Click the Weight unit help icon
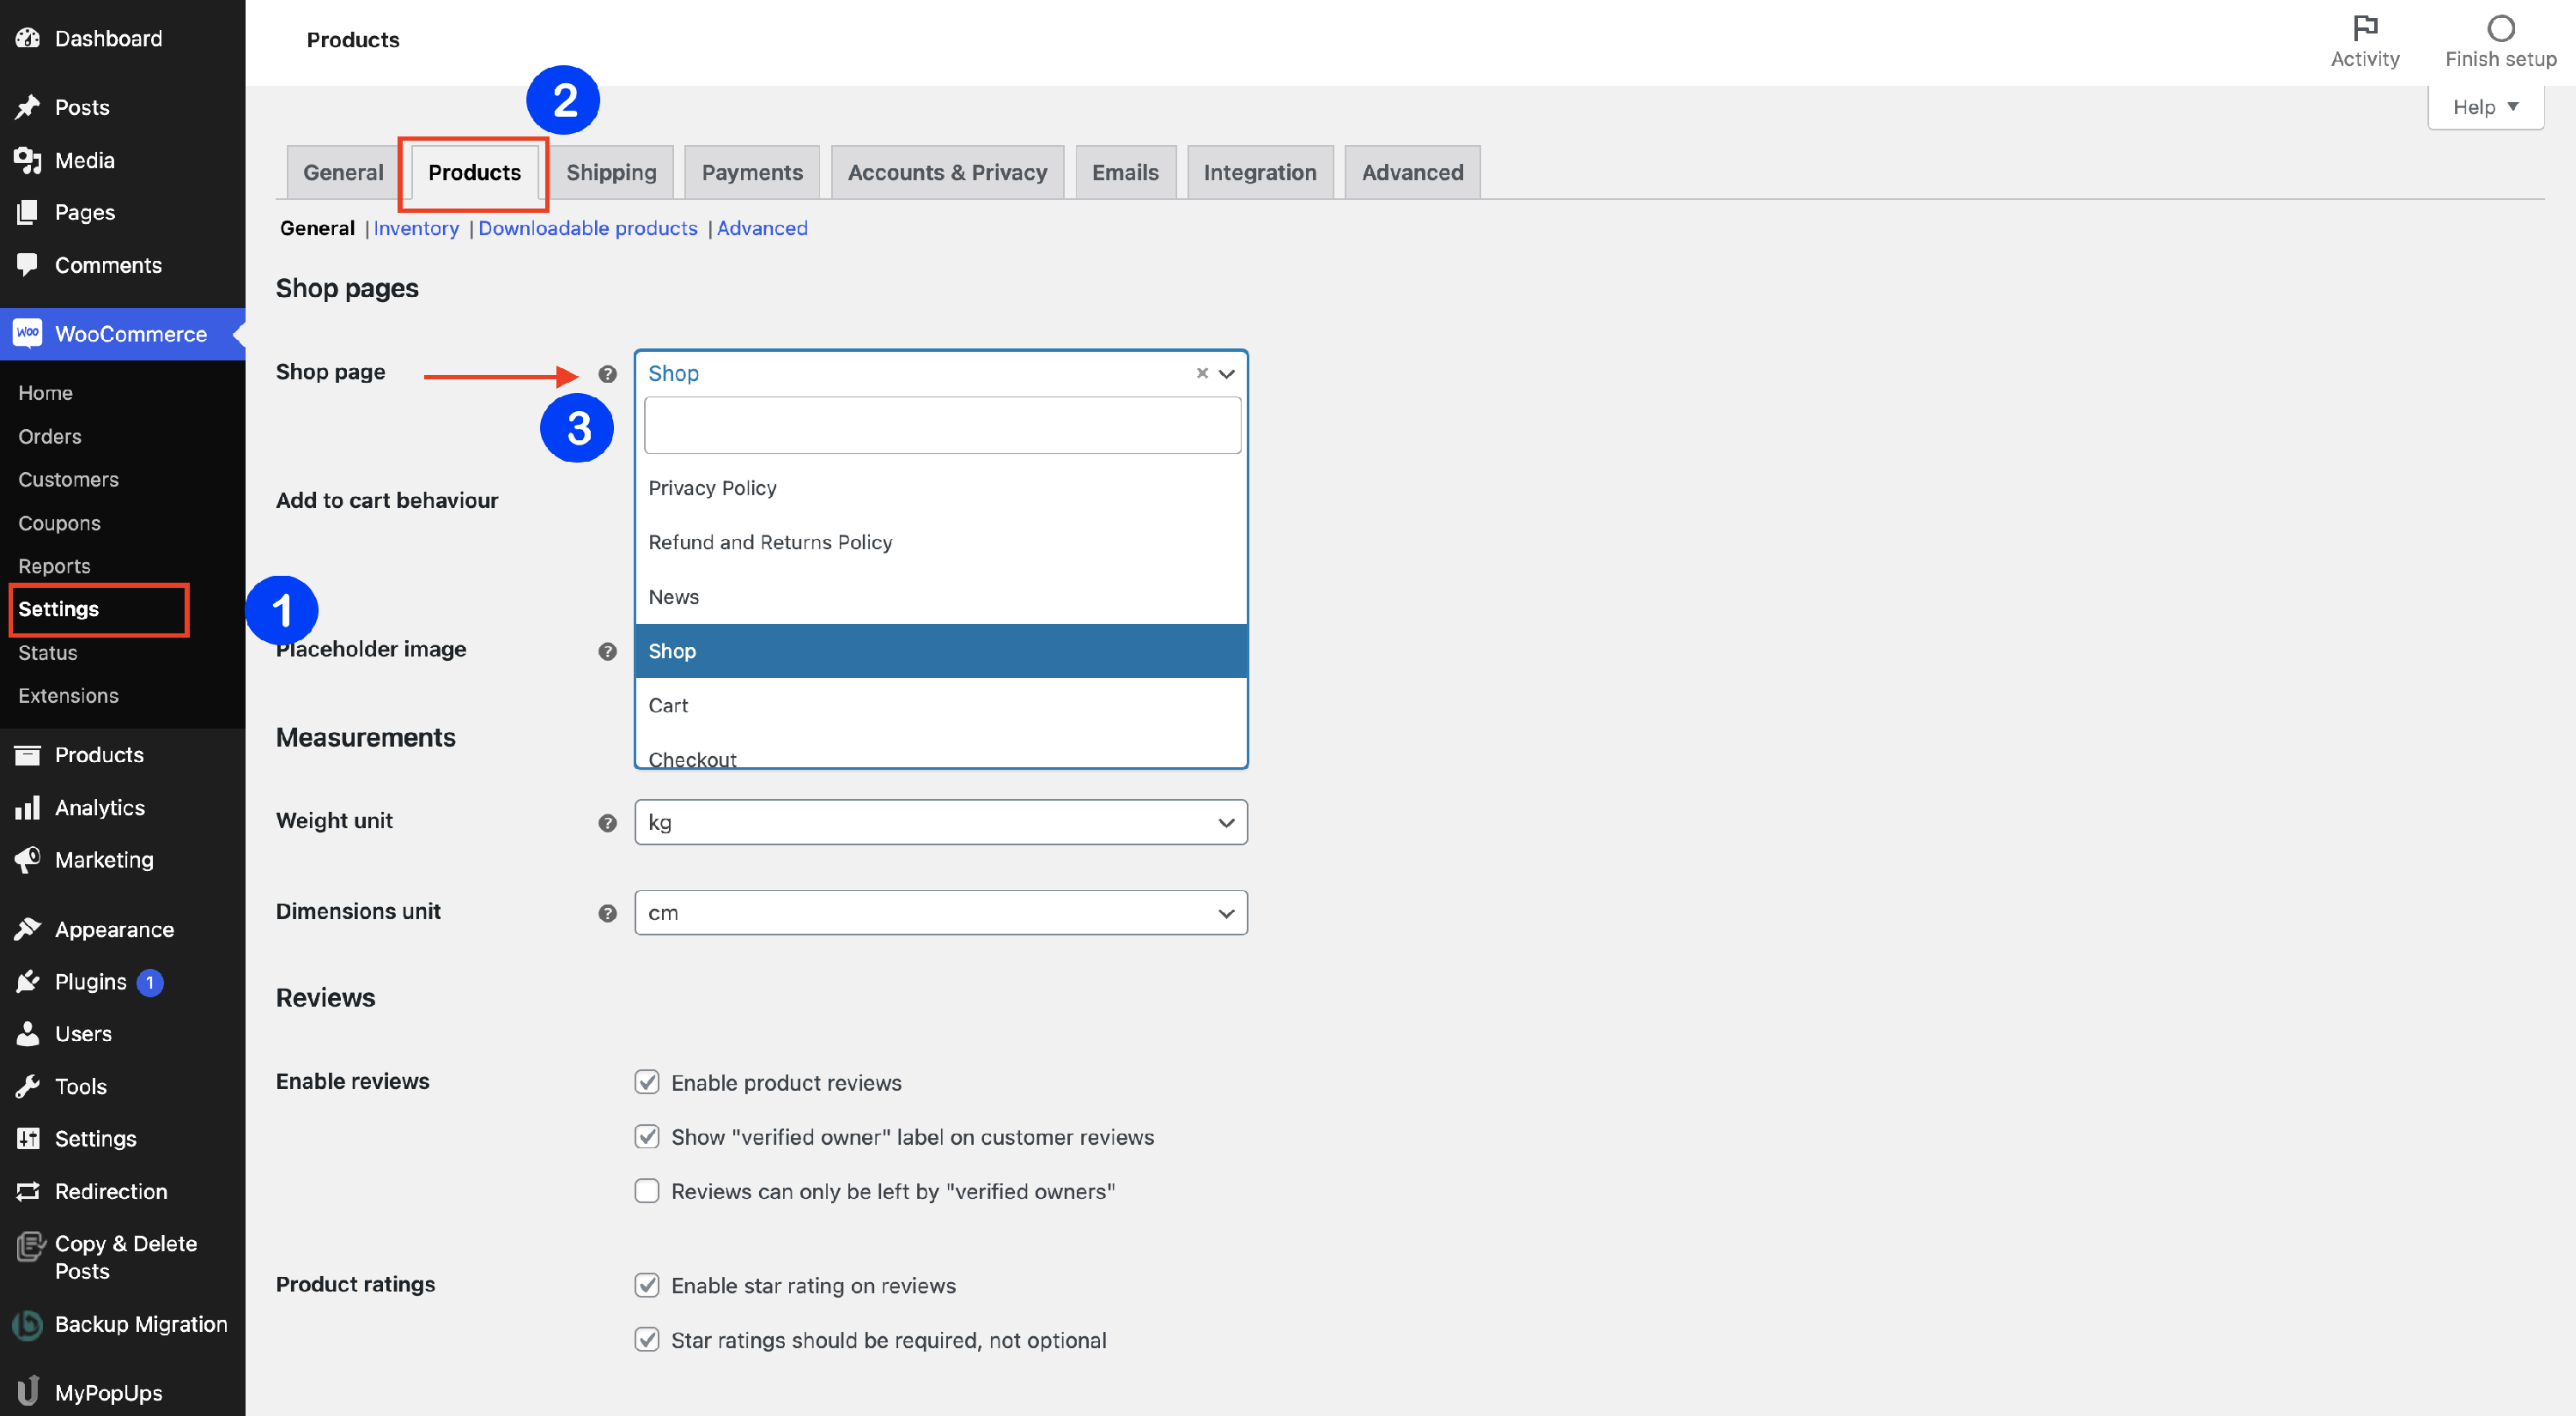Viewport: 2576px width, 1416px height. tap(607, 822)
